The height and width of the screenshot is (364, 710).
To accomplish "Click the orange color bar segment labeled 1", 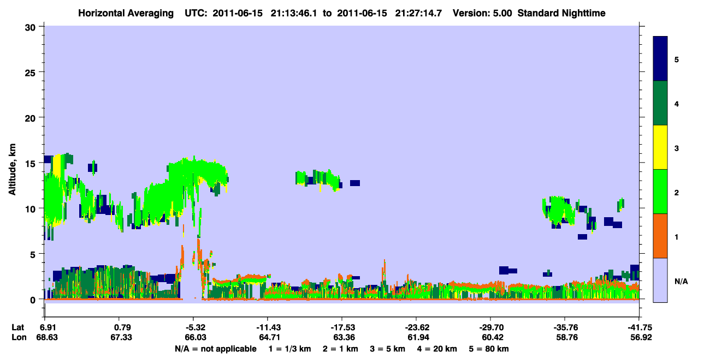I will click(x=660, y=236).
